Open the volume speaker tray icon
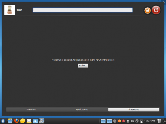Viewport: 166px width, 124px height. 132,121
